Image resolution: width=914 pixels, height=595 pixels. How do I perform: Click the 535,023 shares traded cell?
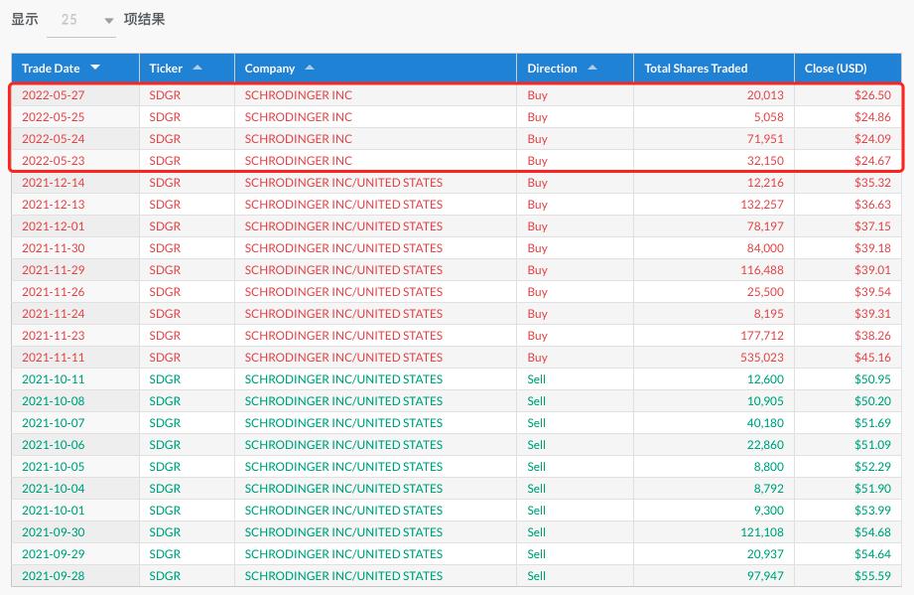tap(760, 358)
